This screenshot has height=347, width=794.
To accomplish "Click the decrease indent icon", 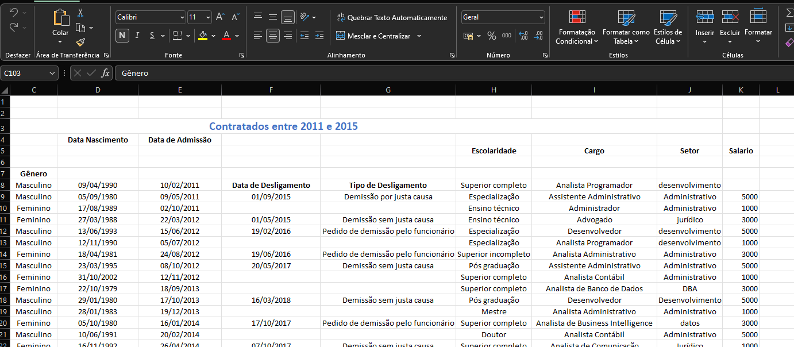I will [x=305, y=36].
